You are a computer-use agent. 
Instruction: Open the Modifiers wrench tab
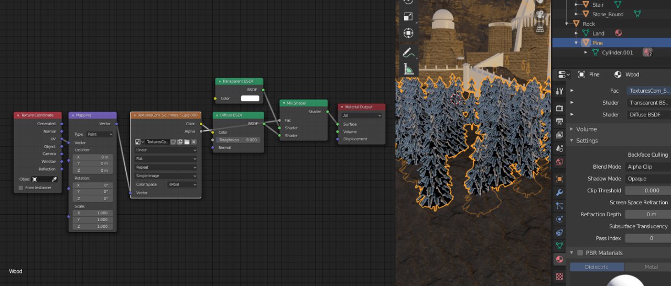coord(560,192)
